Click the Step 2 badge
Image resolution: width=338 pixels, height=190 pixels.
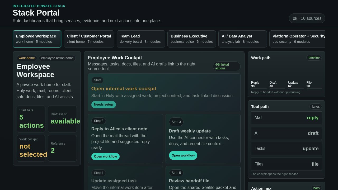[98, 121]
